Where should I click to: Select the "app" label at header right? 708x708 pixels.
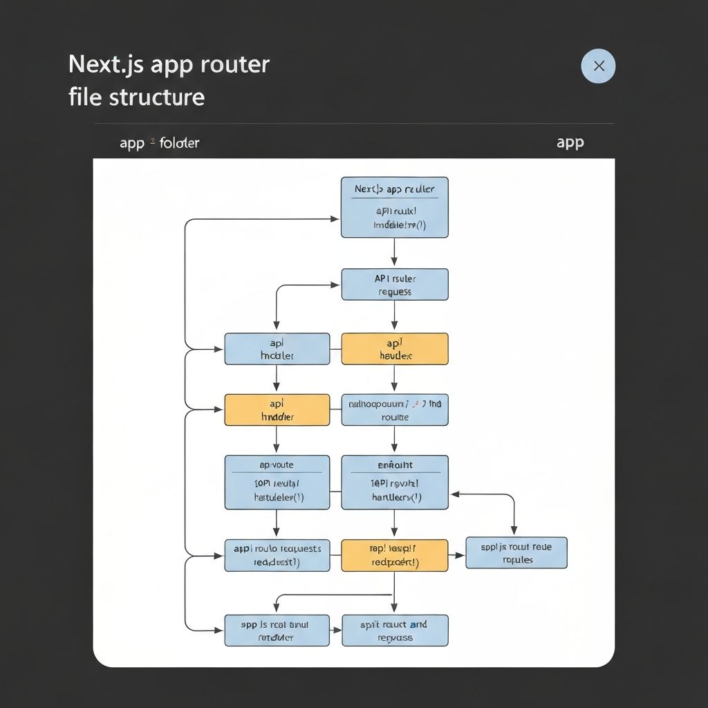point(570,142)
